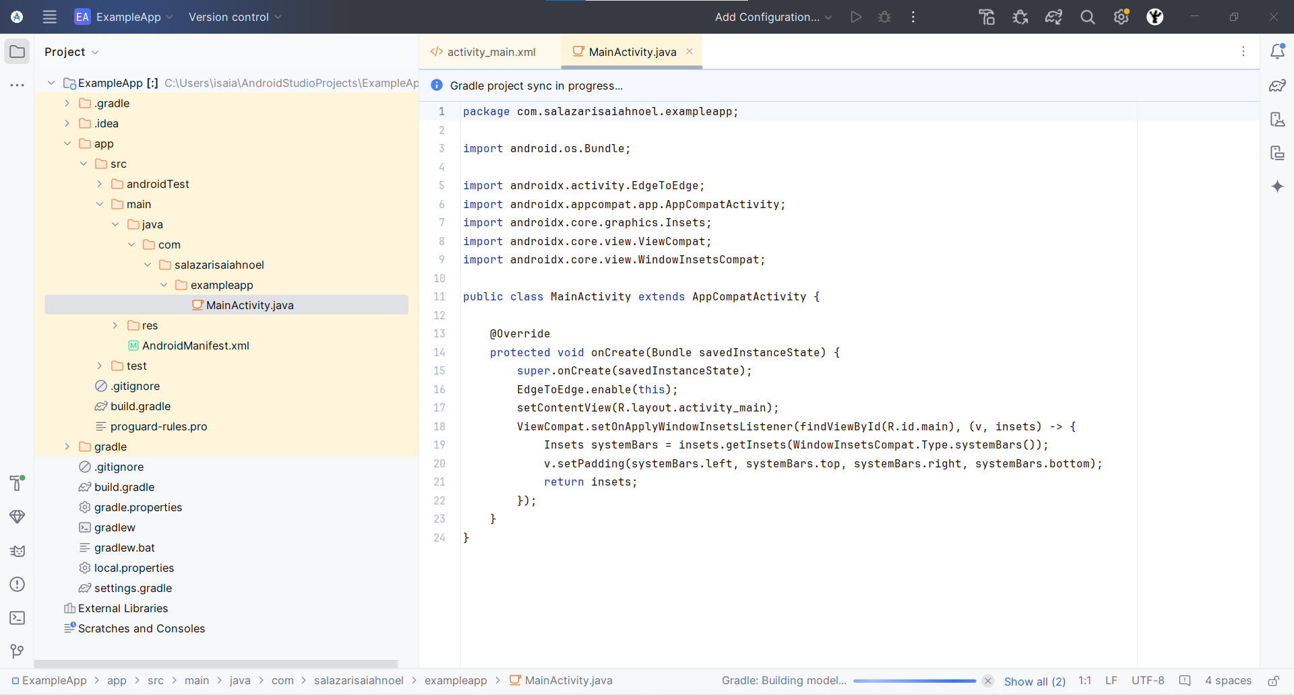Open the Project view selector dropdown
Screen dimensions: 1294x695
71,52
